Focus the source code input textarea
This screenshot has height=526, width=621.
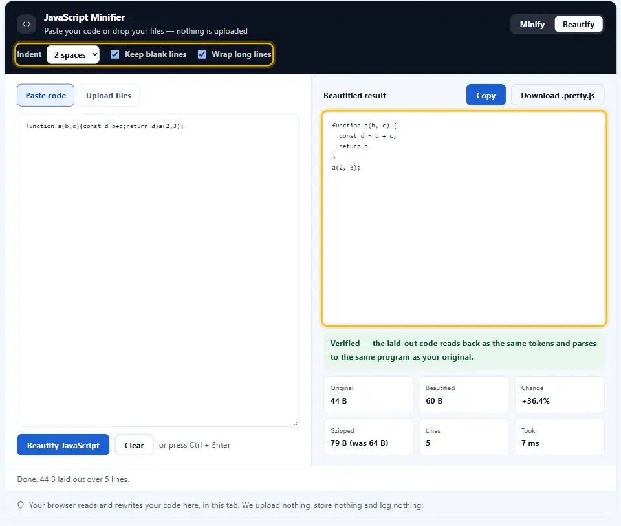click(158, 270)
